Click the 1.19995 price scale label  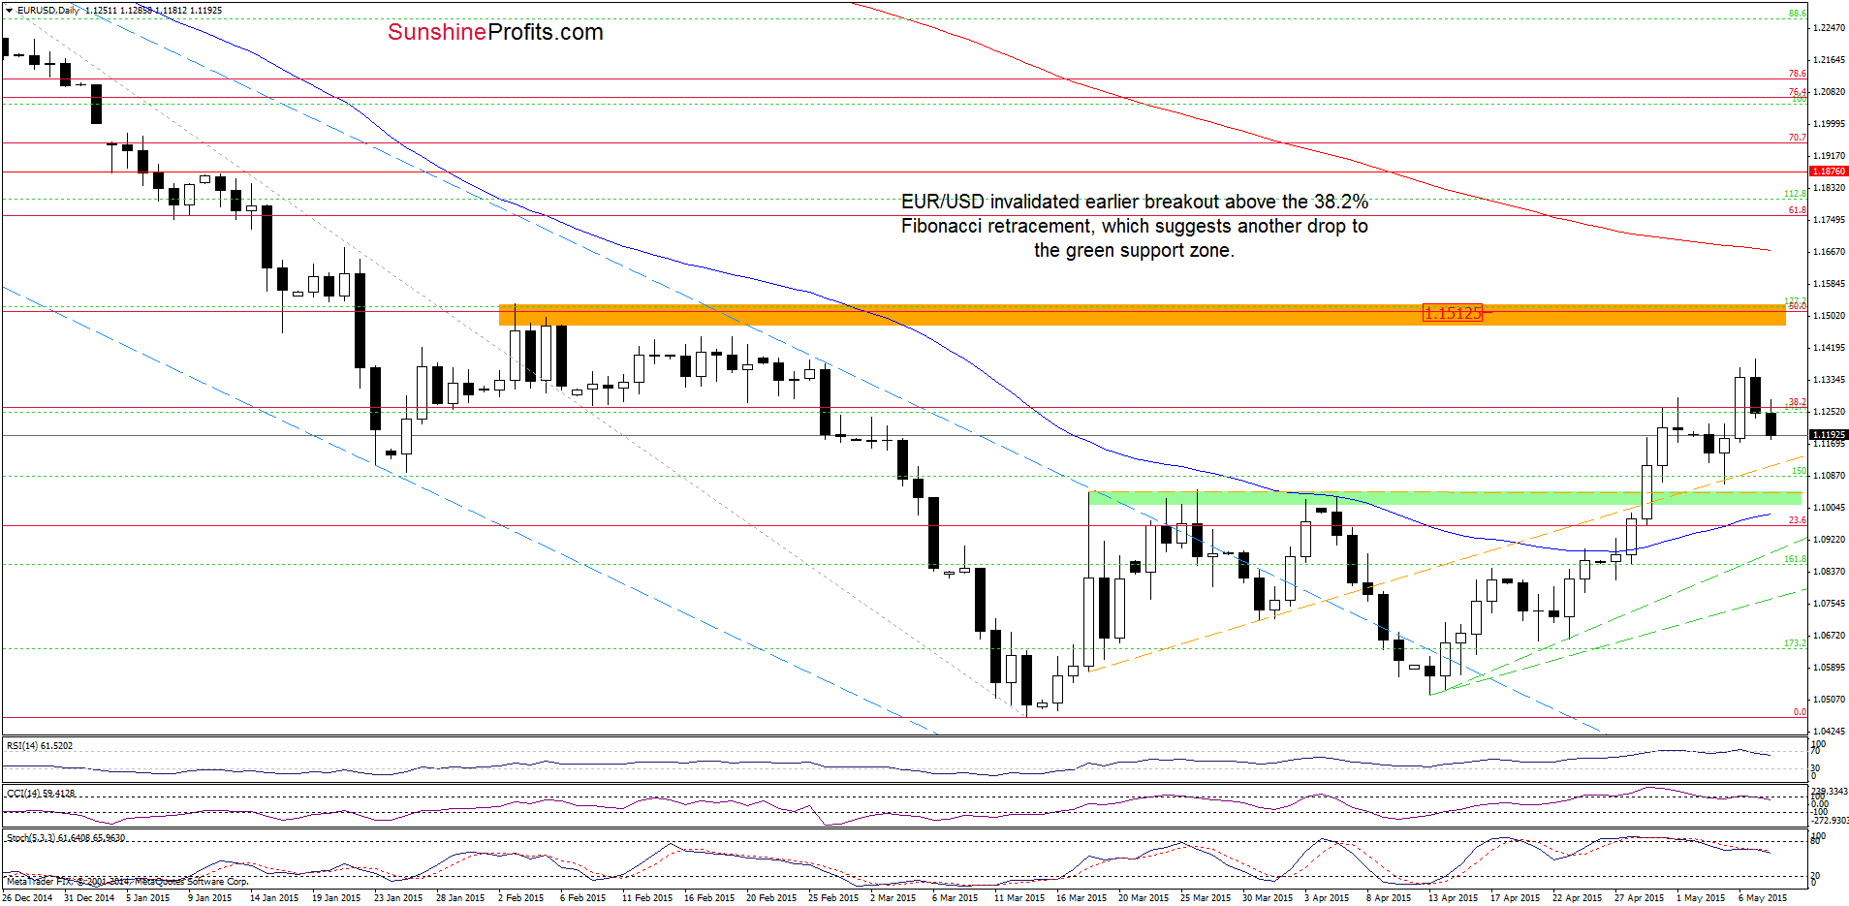pos(1830,124)
